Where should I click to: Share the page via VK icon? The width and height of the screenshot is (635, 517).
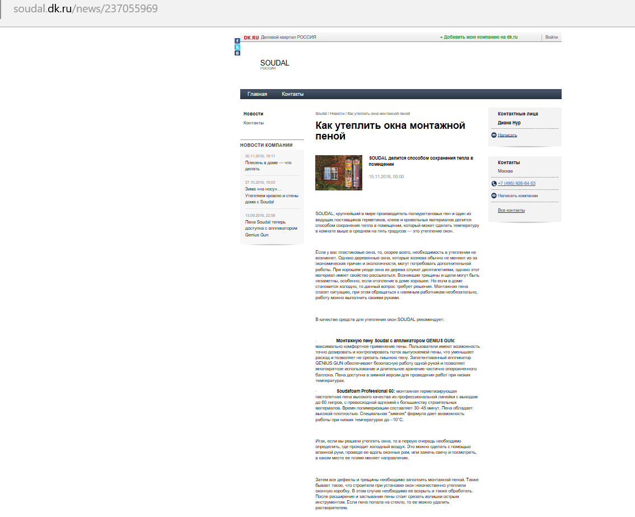237,53
